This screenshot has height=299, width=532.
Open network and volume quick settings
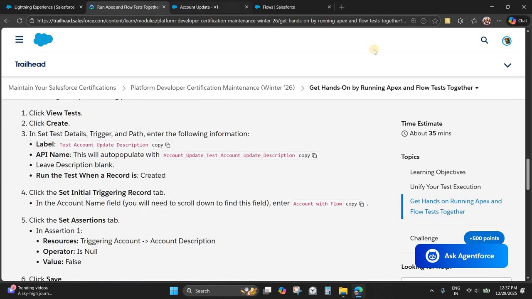coord(477,291)
